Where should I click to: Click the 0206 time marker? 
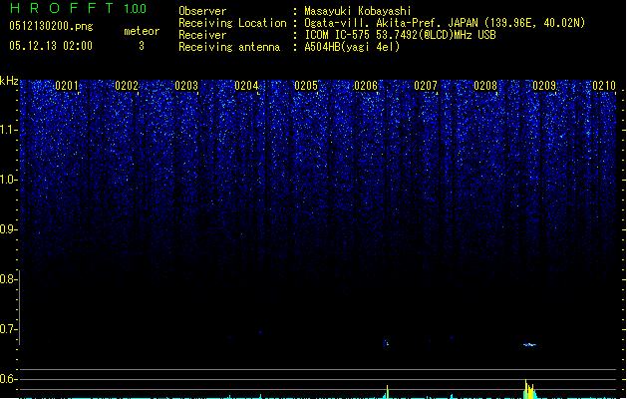(x=366, y=86)
